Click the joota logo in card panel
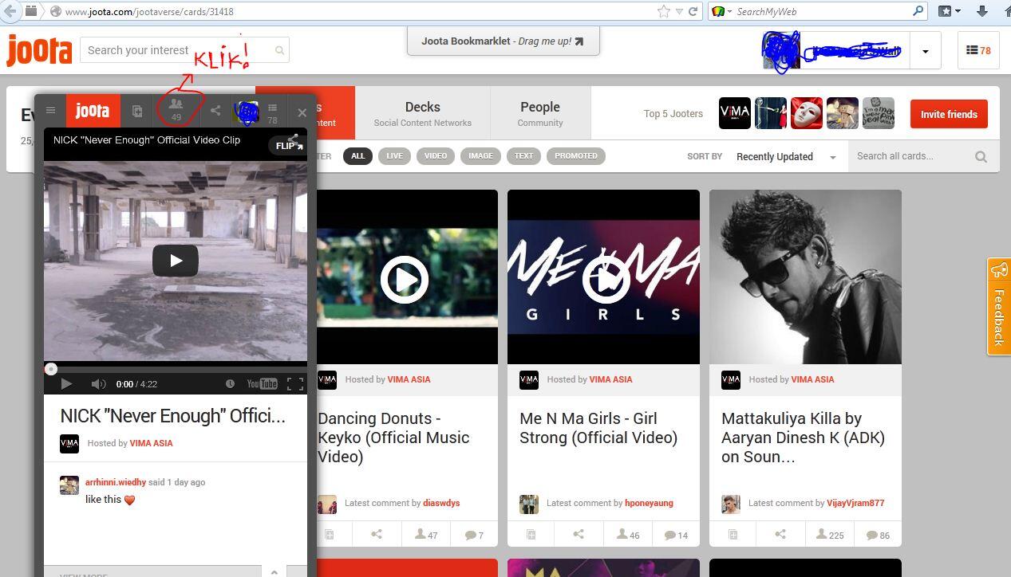1011x577 pixels. [x=93, y=111]
